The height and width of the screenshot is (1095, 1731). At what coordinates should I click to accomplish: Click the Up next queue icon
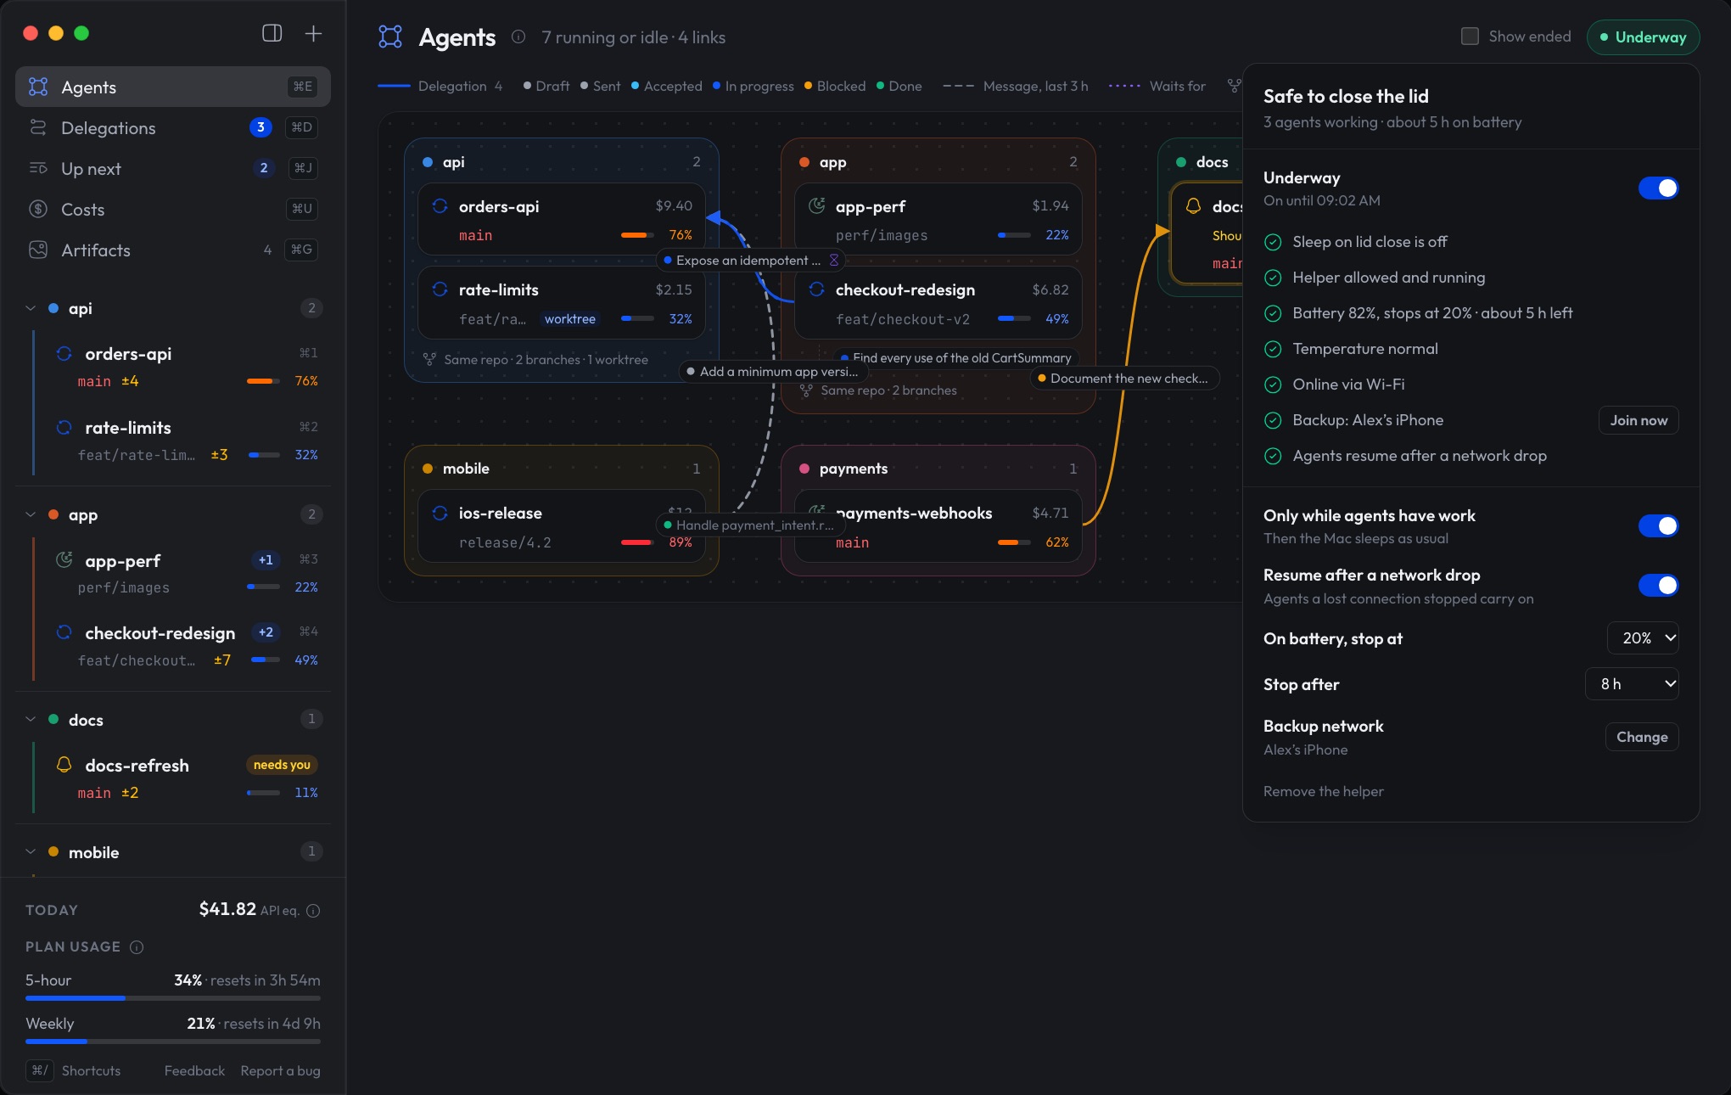click(x=38, y=168)
